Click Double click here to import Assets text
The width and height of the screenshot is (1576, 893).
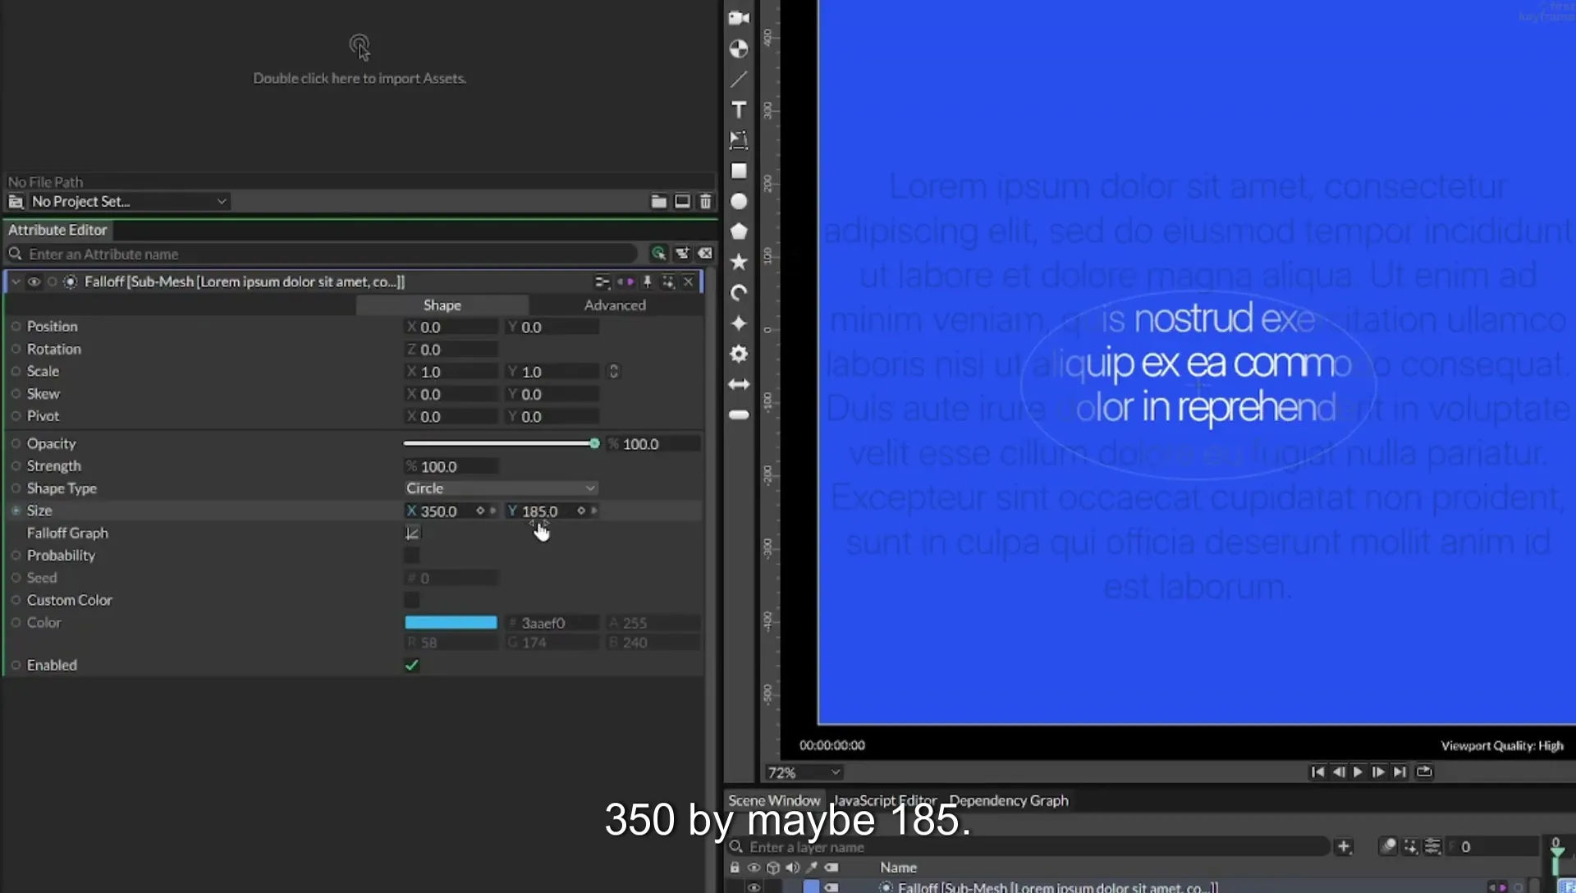360,78
